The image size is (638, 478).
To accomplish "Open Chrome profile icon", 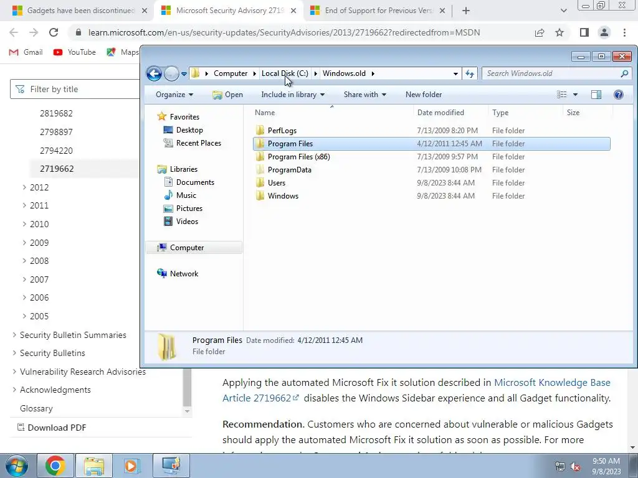I will click(604, 32).
